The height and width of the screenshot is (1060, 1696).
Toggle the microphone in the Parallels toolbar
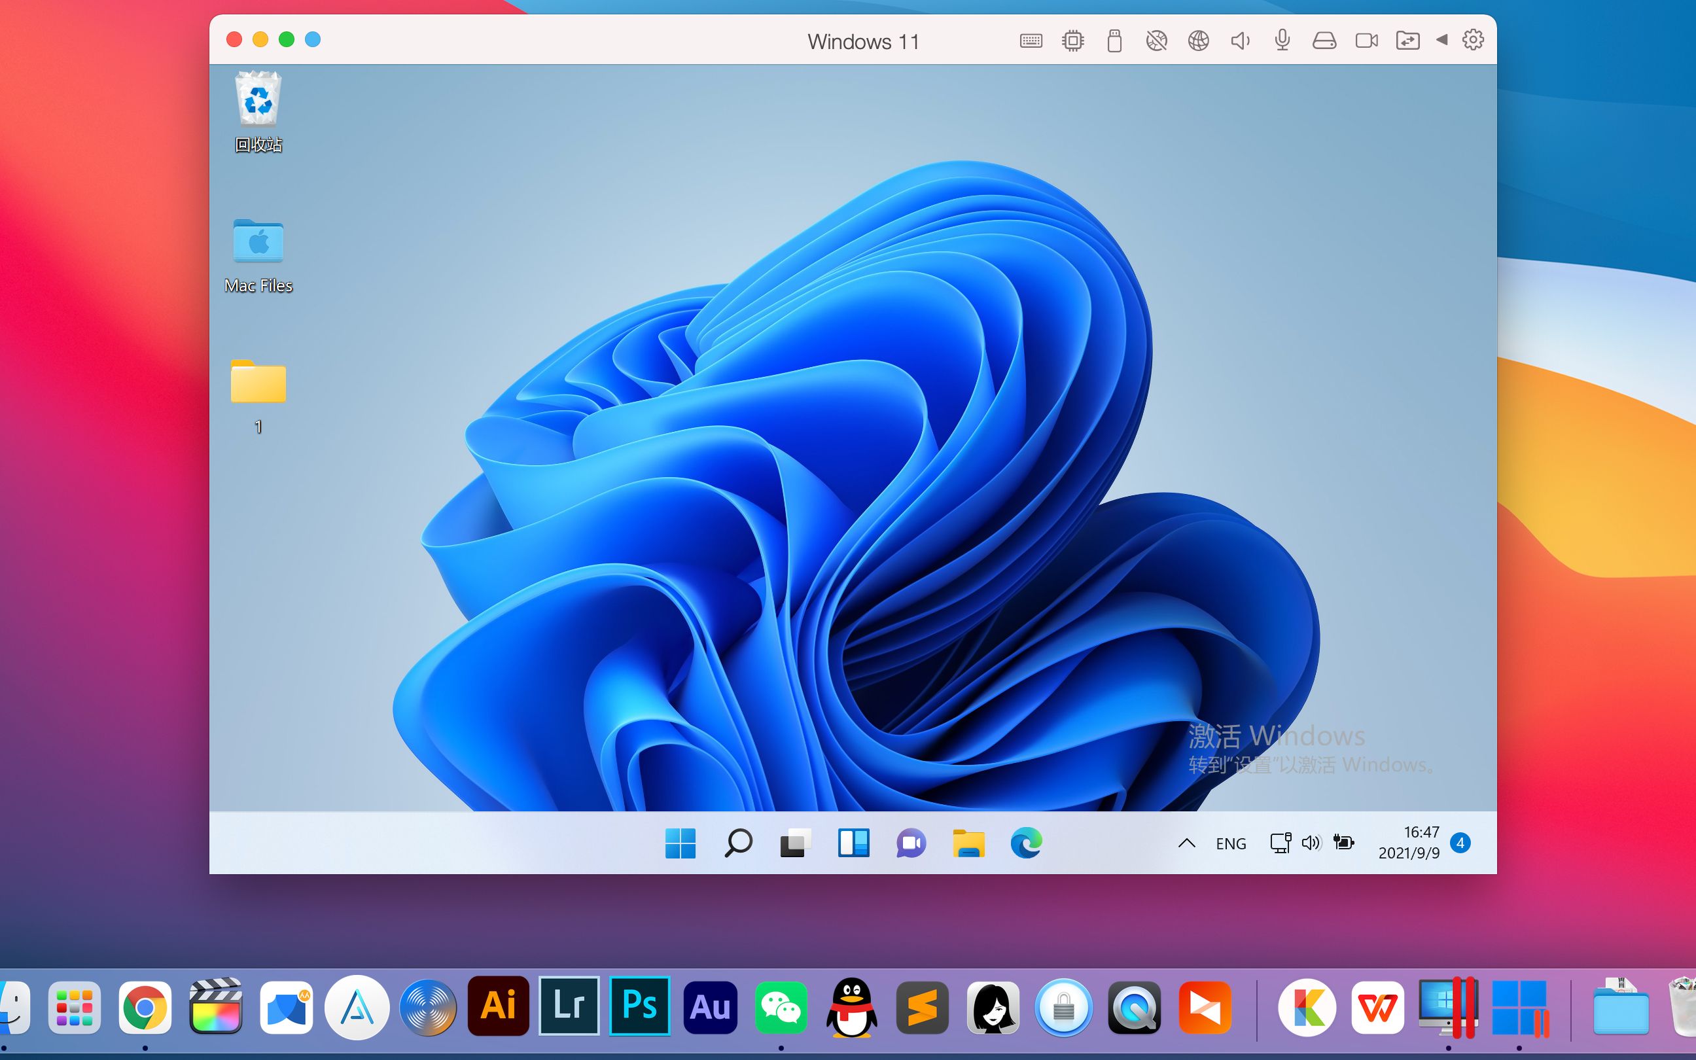(x=1281, y=40)
